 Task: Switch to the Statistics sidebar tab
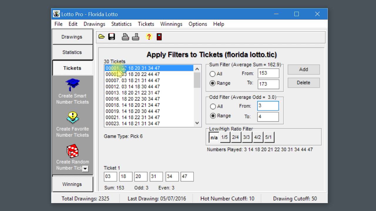pos(72,52)
